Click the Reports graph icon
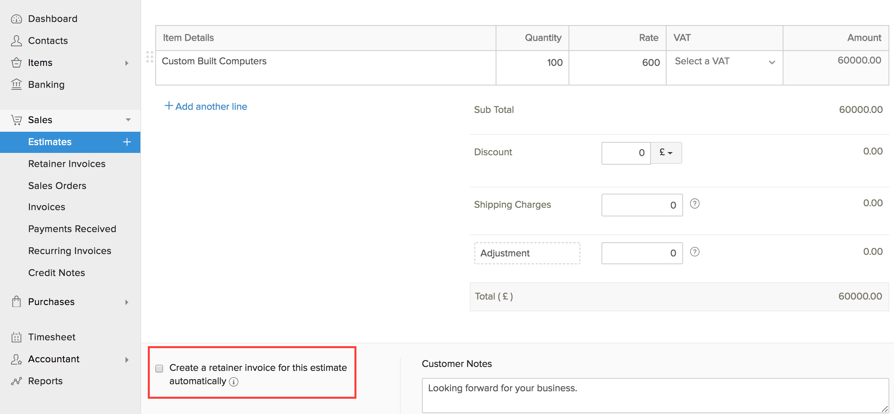This screenshot has width=894, height=414. point(16,381)
